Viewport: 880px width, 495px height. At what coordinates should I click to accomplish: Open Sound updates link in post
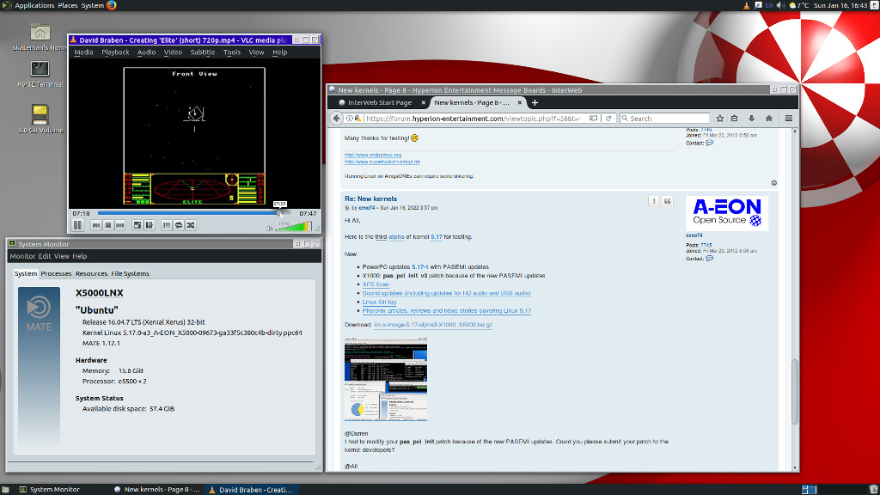446,293
